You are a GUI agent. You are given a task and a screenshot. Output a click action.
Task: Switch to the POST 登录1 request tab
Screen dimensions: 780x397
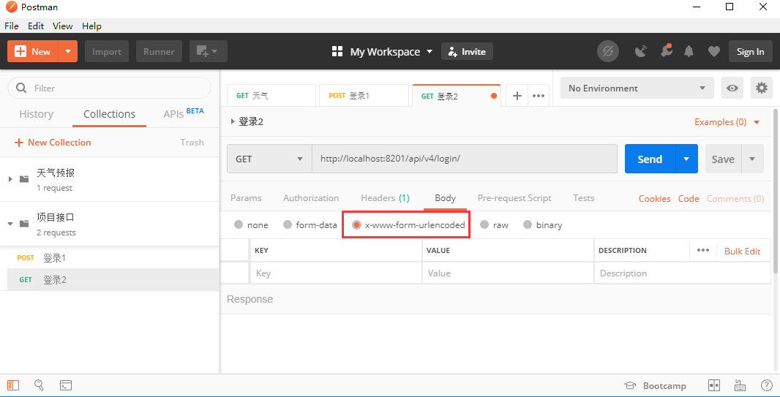tap(364, 95)
